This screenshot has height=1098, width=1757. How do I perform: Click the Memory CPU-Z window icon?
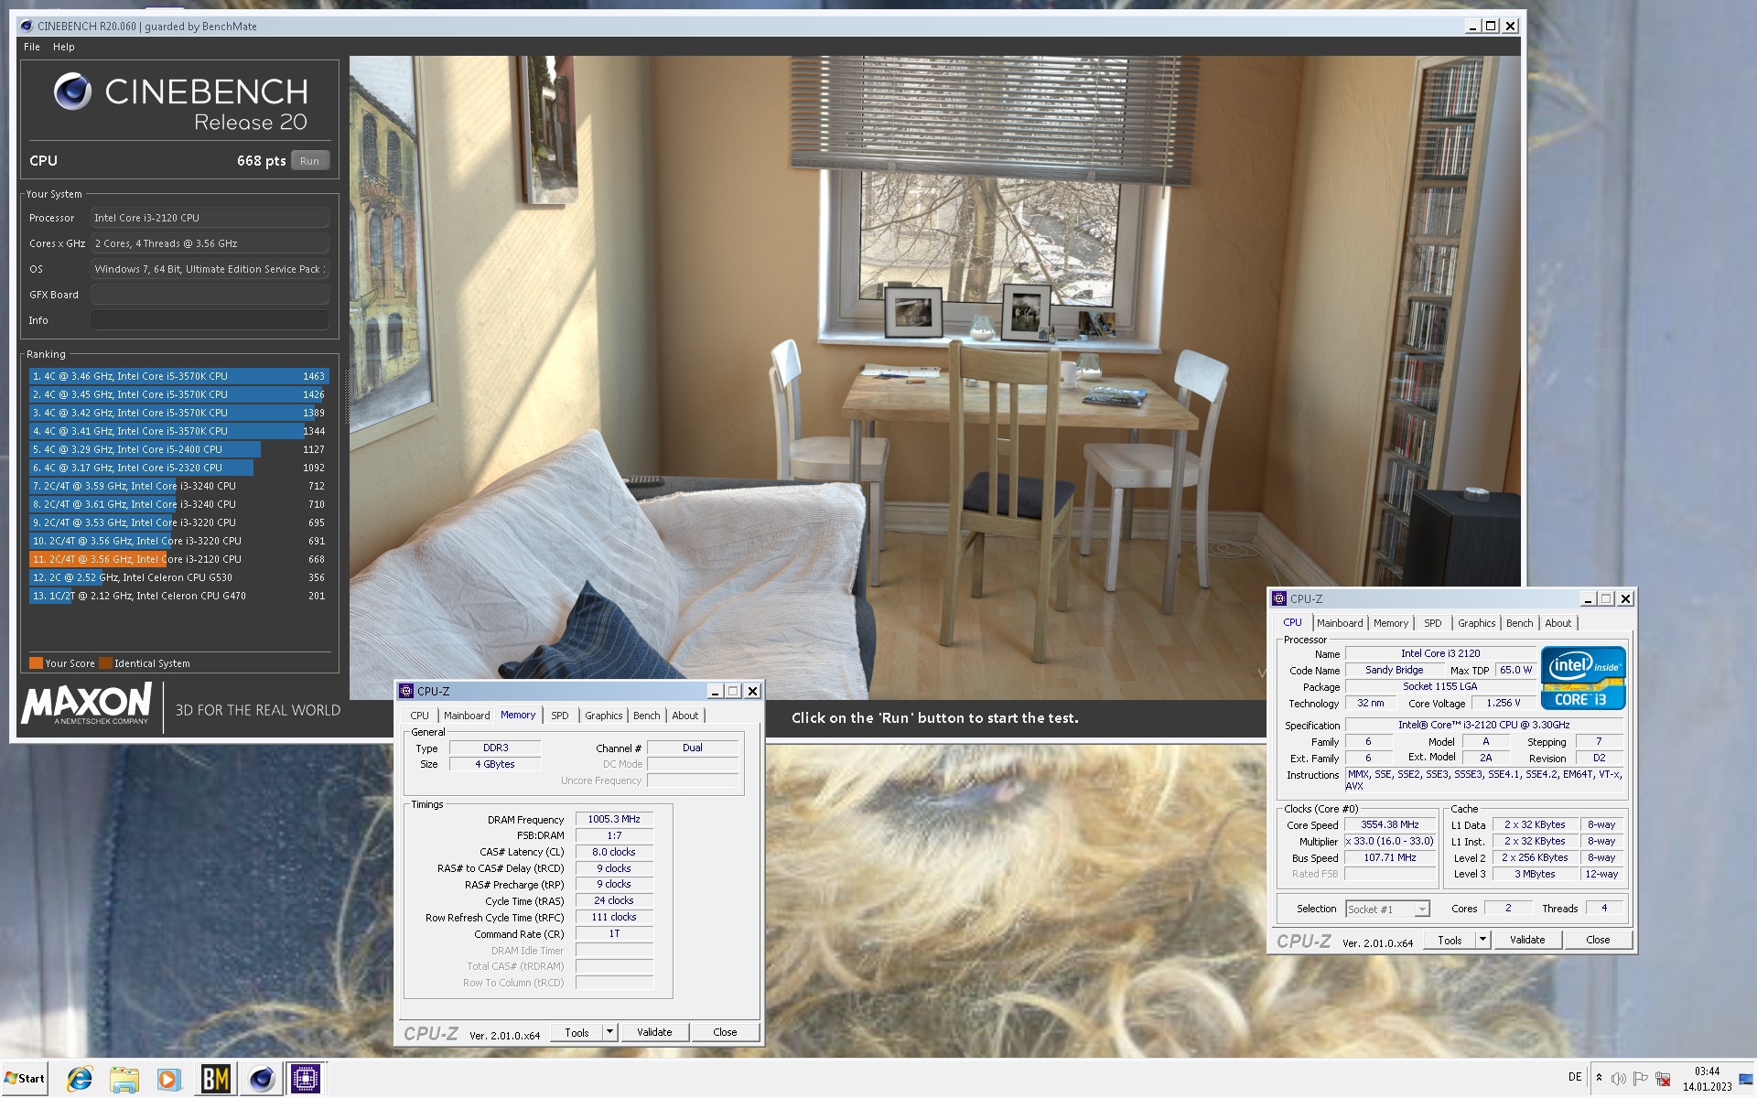click(406, 691)
